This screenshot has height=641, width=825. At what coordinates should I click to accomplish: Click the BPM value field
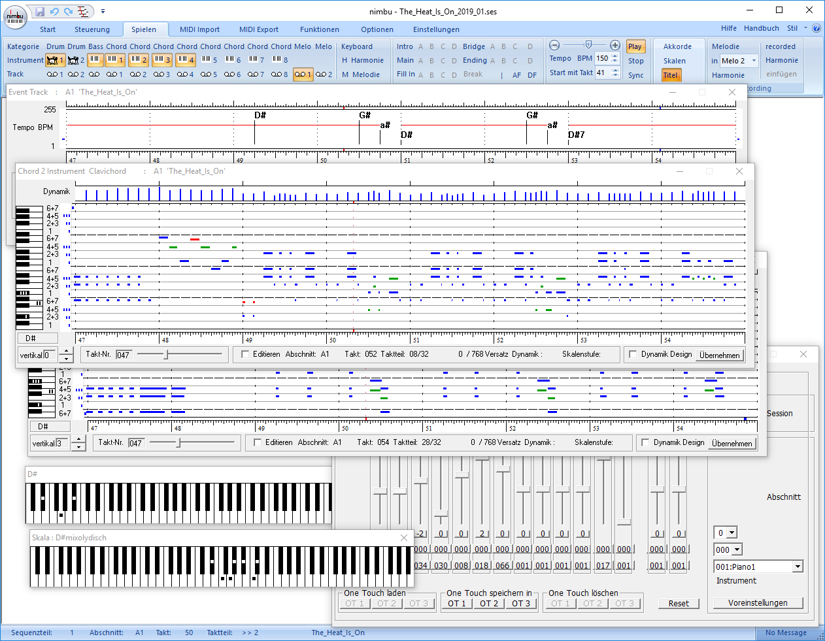click(603, 58)
